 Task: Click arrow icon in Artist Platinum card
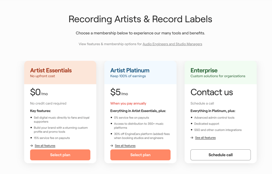pyautogui.click(x=112, y=146)
